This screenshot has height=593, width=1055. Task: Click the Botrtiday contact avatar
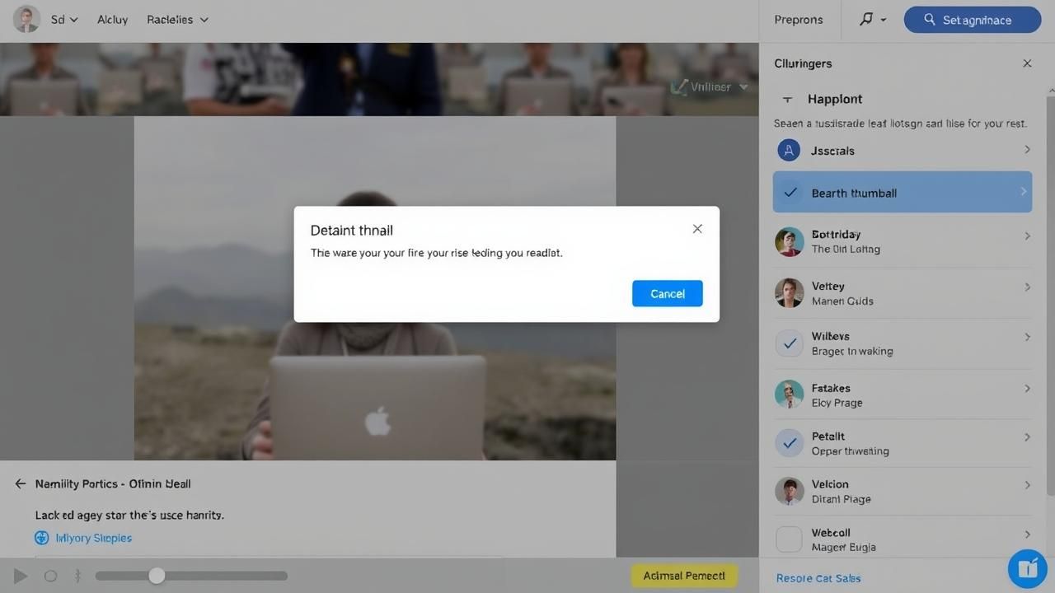789,241
